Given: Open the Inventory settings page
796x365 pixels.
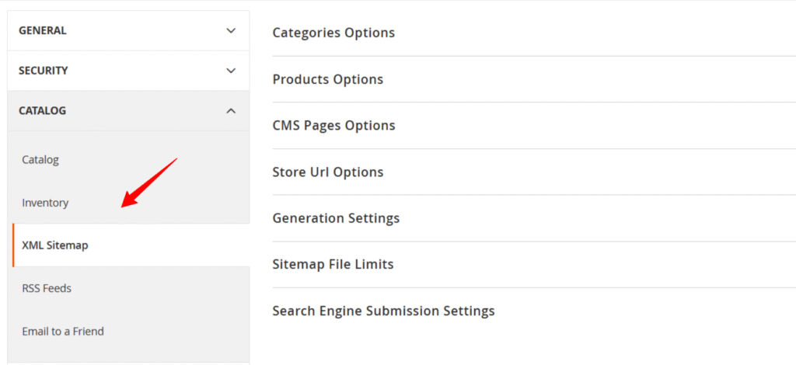Looking at the screenshot, I should point(45,203).
